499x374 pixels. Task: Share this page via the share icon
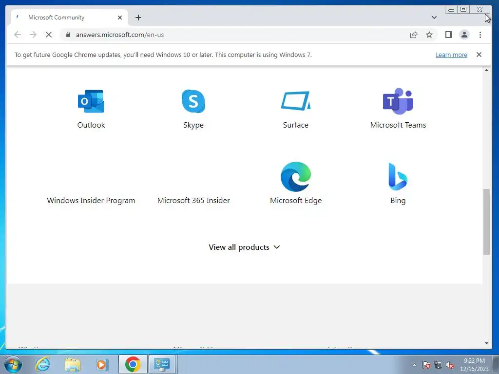[x=414, y=35]
